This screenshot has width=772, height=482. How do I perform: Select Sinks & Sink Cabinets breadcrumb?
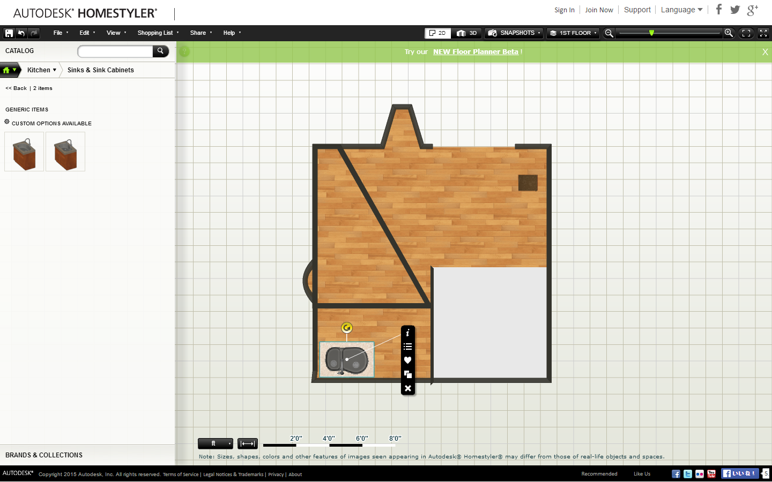point(101,70)
